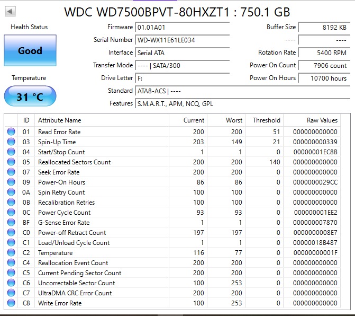Click the status icon for Reallocated Sectors Count
Image resolution: width=355 pixels, height=316 pixels.
coord(11,162)
